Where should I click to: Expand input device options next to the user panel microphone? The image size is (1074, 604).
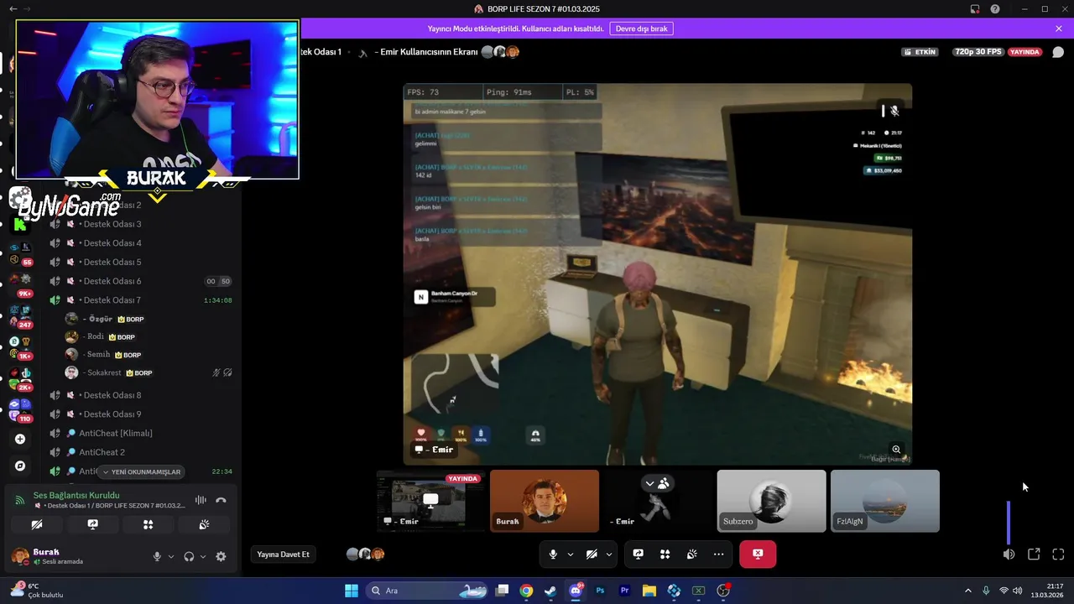coord(170,556)
